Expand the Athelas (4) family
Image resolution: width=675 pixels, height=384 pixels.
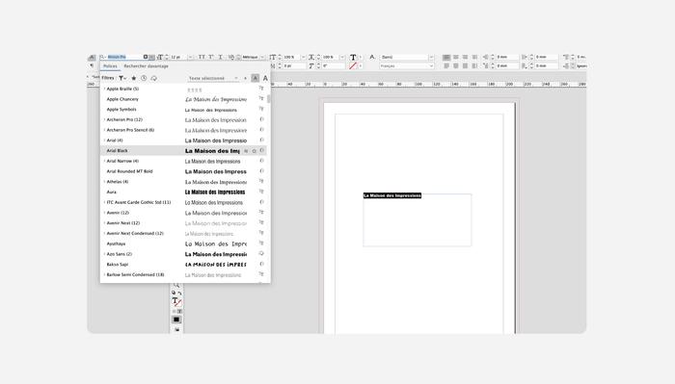(104, 182)
